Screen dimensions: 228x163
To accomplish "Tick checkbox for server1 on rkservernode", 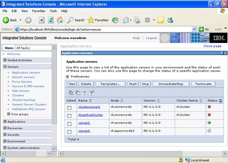I will click(69, 124).
